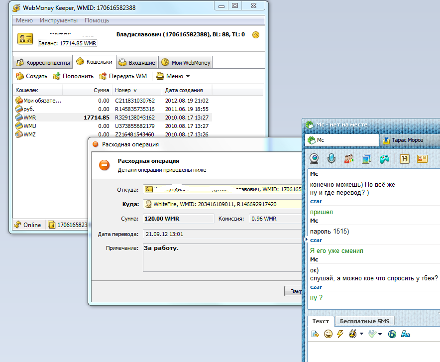
Task: Click the send files icon
Action: pyautogui.click(x=366, y=159)
